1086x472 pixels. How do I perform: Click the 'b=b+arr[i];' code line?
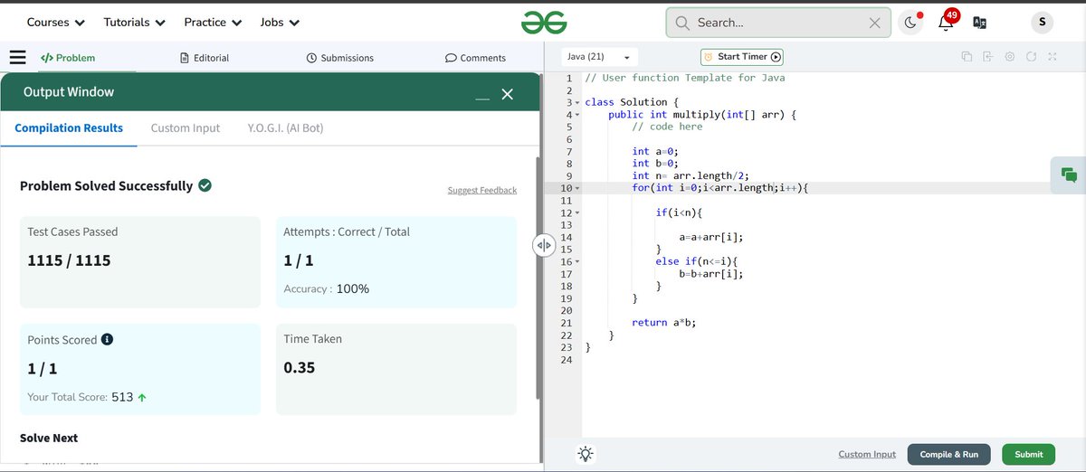(711, 274)
